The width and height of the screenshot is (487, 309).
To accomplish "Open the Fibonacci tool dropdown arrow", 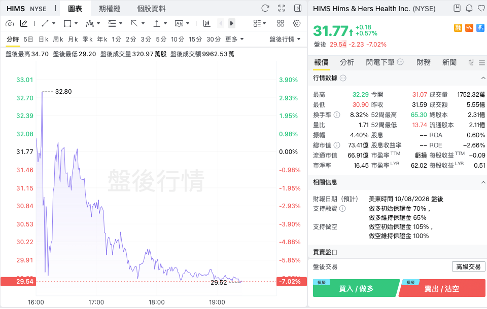I will [x=121, y=23].
